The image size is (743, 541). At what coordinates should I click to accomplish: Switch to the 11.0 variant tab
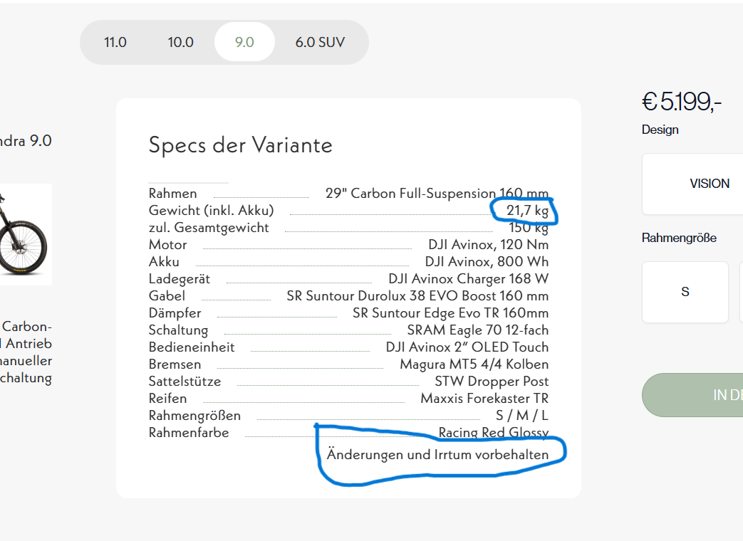click(x=115, y=42)
